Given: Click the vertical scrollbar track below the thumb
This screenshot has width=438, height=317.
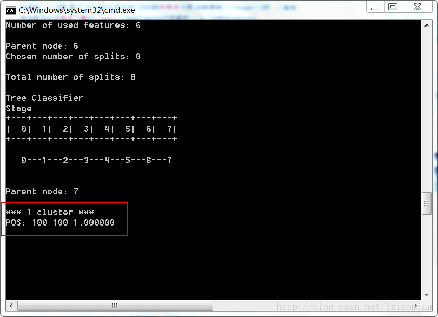Looking at the screenshot, I should pyautogui.click(x=427, y=252).
